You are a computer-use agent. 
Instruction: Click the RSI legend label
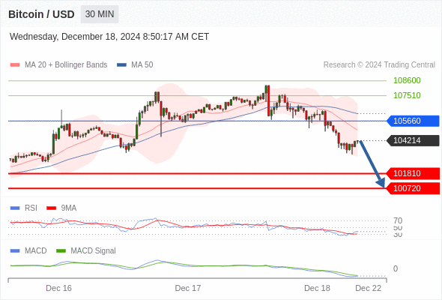pyautogui.click(x=31, y=208)
